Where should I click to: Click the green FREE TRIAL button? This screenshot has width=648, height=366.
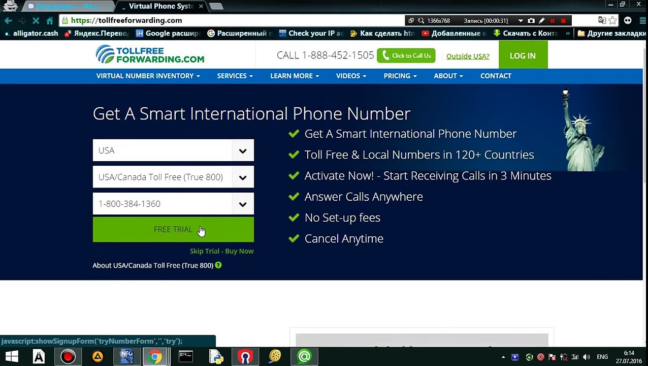(173, 229)
